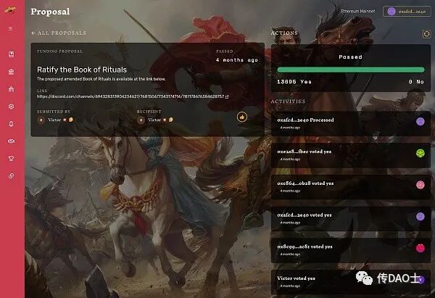Click the Ethereum Mainnet network label
Image resolution: width=435 pixels, height=298 pixels.
coord(358,12)
